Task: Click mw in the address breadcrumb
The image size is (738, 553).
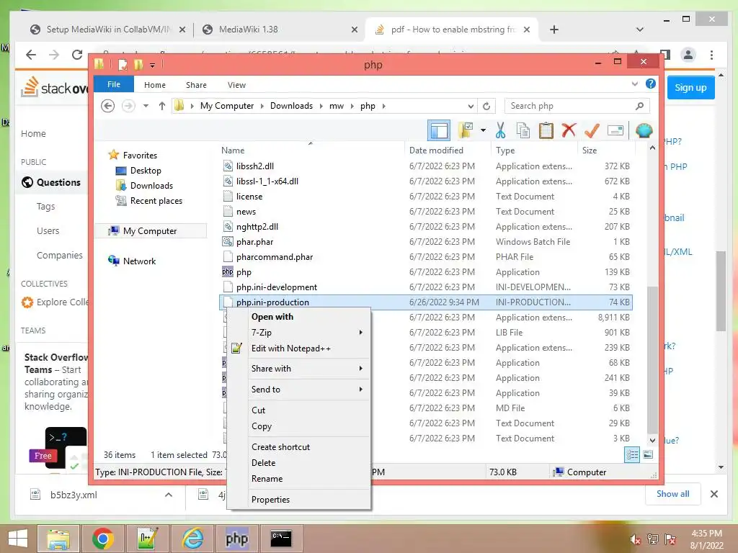Action: coord(337,106)
